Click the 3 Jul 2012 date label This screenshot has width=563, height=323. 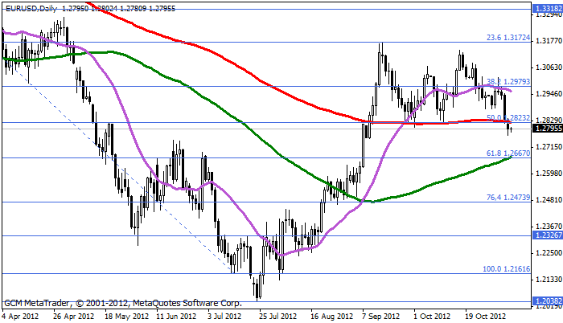(224, 317)
